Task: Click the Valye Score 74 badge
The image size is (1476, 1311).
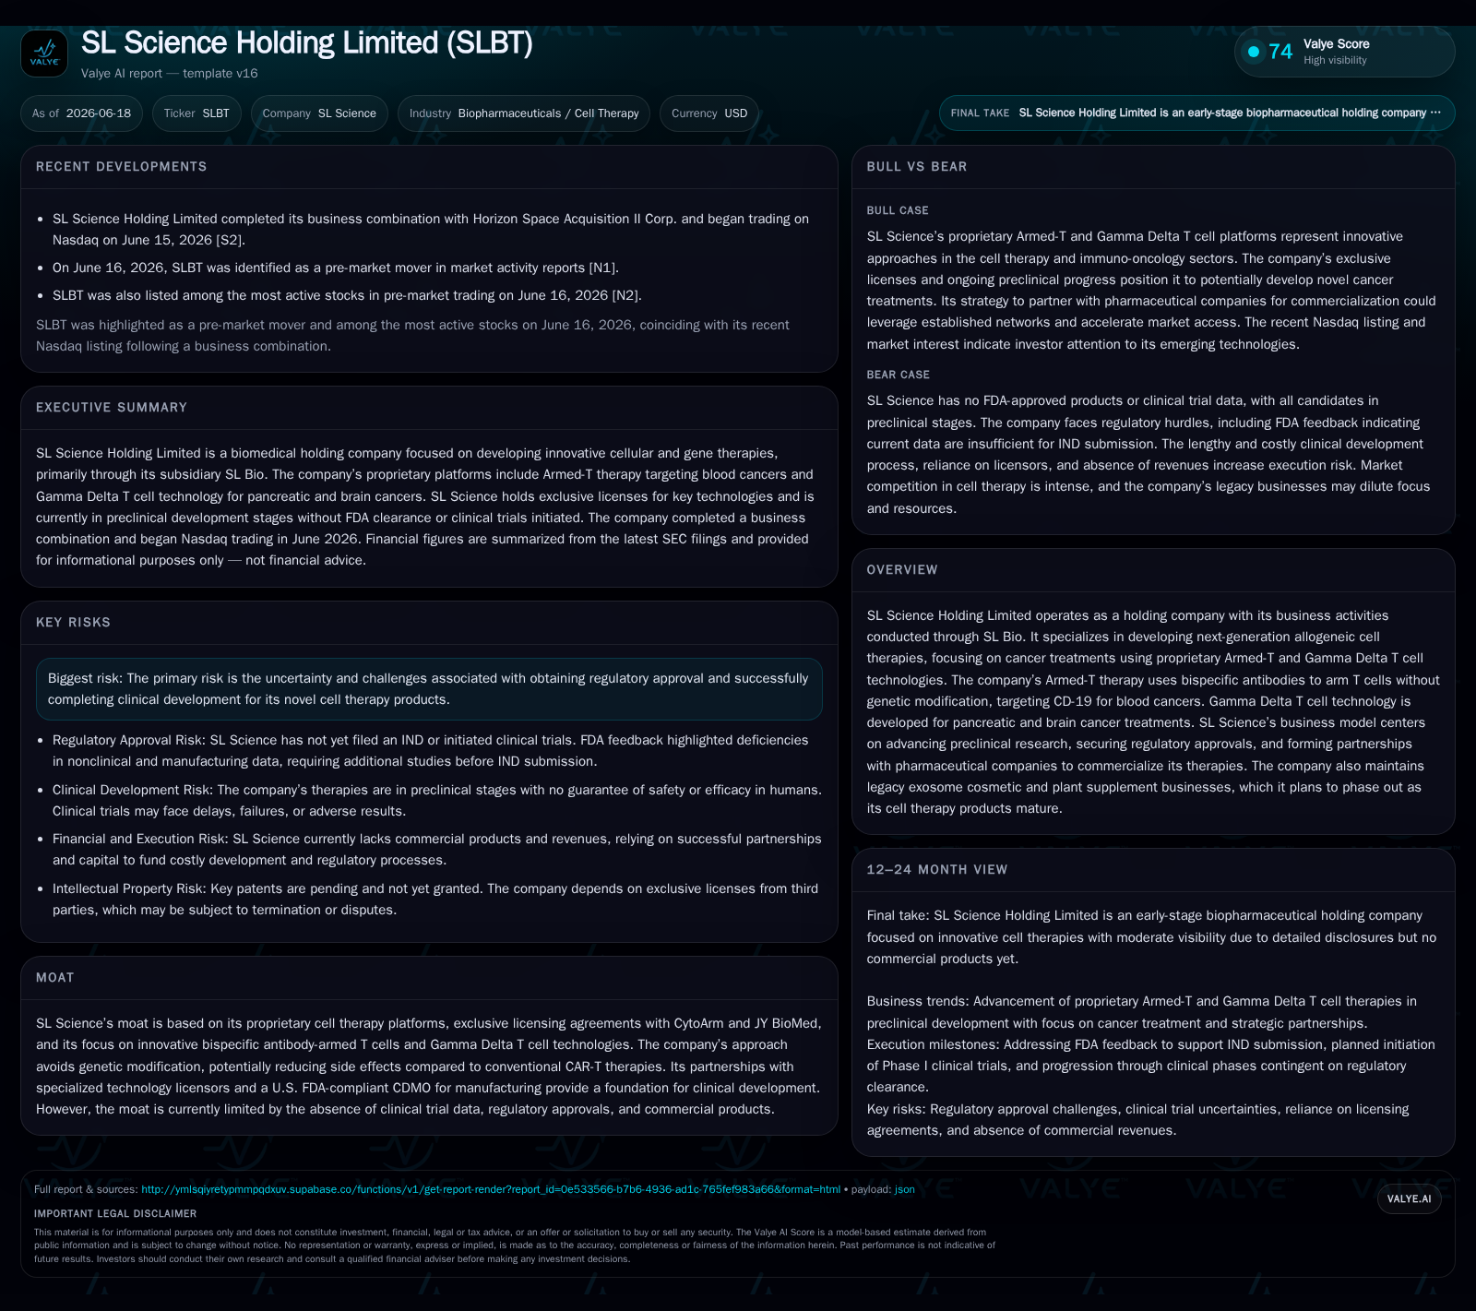Action: (x=1344, y=52)
